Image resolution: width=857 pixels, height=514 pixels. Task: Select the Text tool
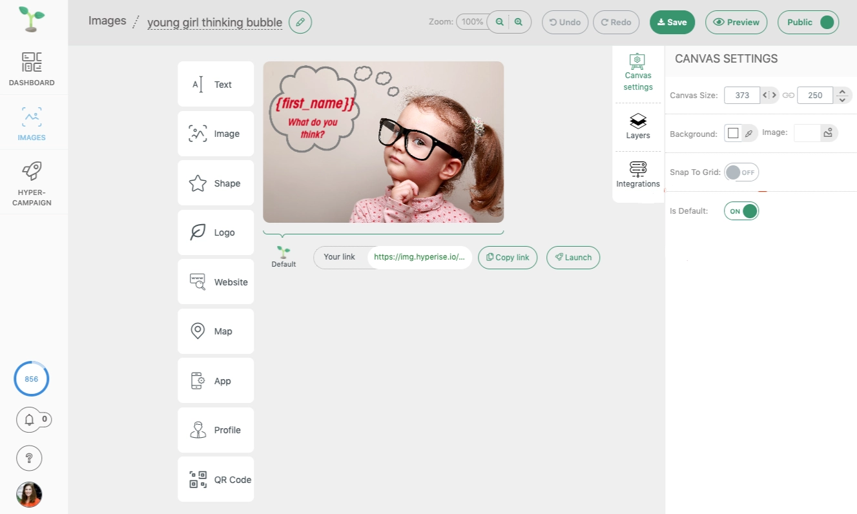216,84
